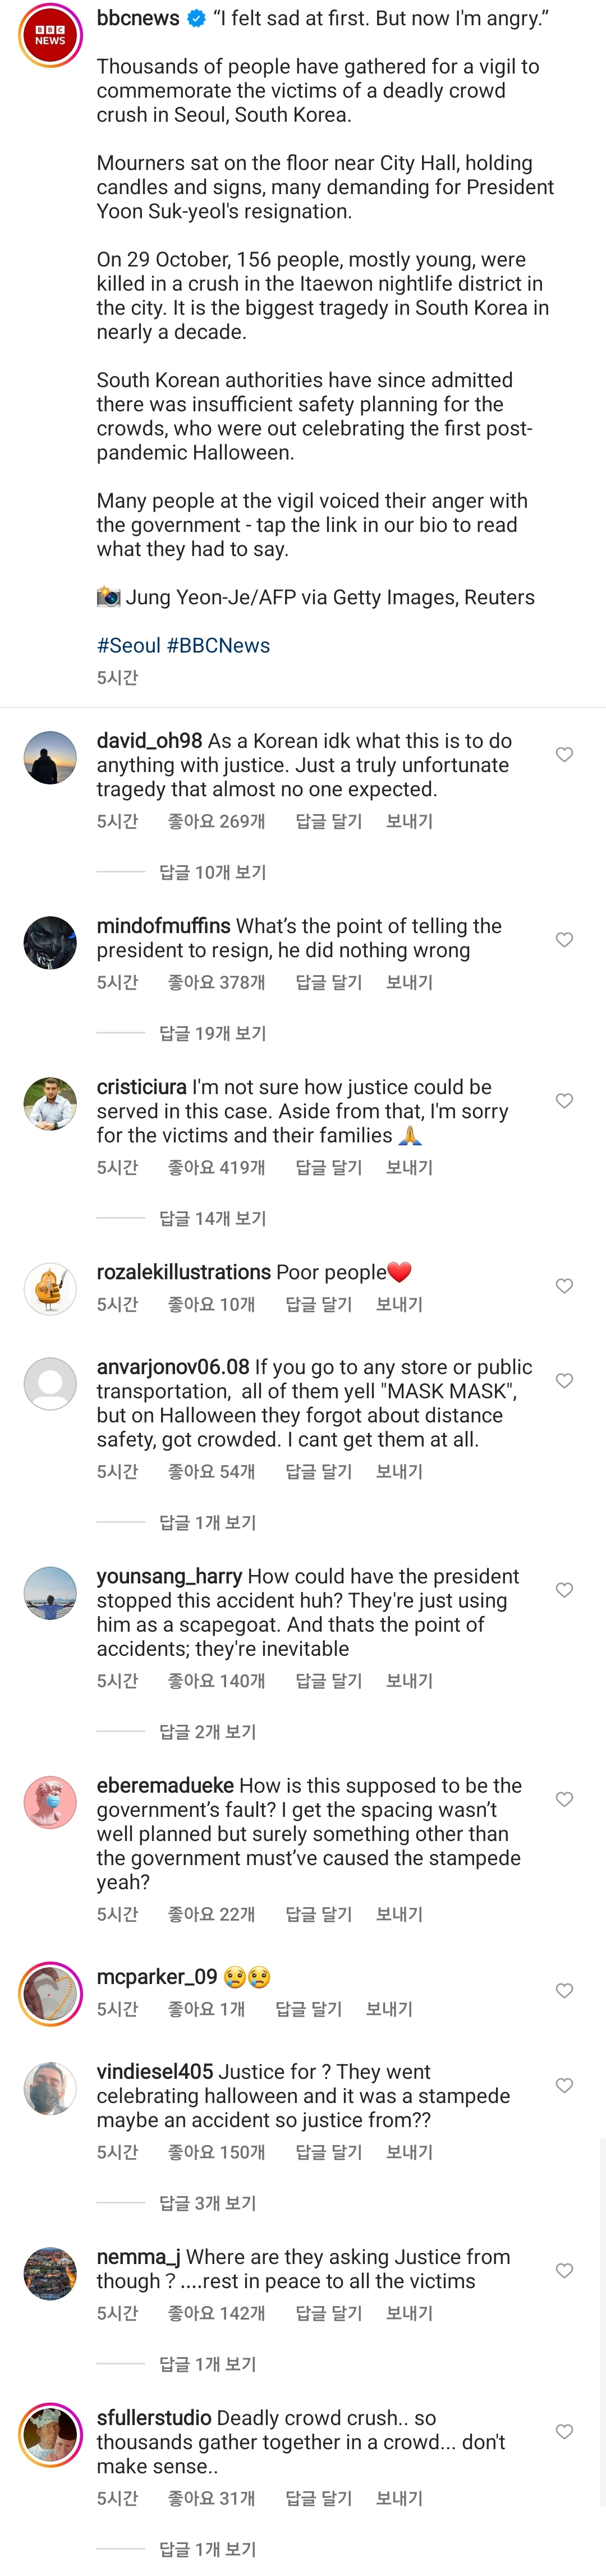Viewport: 606px width, 2576px height.
Task: Open sfullerstudio's profile avatar
Action: tap(50, 2434)
